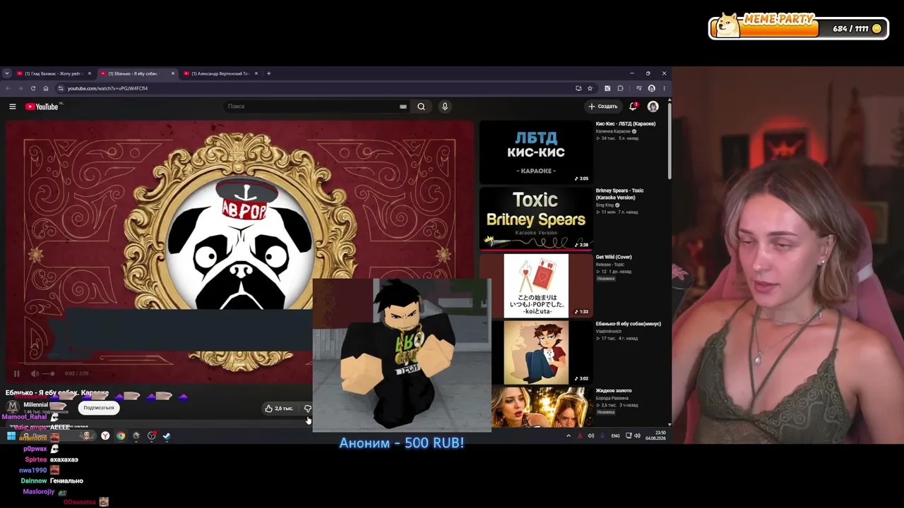Click the cast/install icon in address bar

click(x=578, y=88)
